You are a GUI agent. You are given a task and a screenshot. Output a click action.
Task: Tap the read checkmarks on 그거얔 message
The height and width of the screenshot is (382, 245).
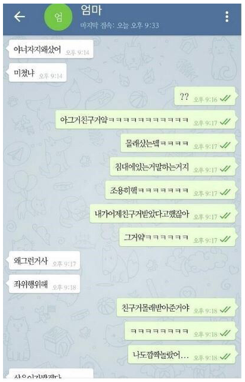tap(225, 239)
